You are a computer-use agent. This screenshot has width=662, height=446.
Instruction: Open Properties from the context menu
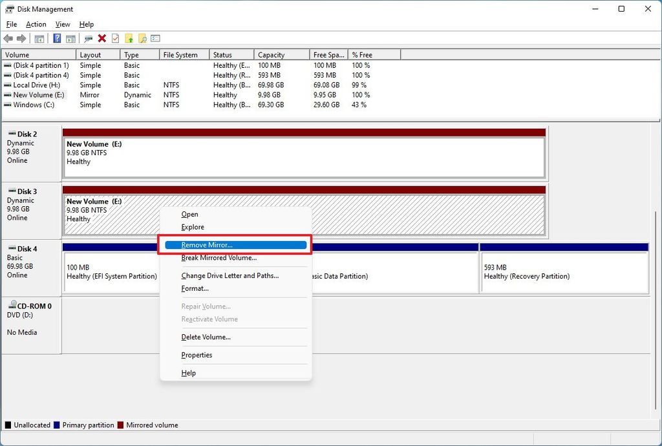click(197, 355)
